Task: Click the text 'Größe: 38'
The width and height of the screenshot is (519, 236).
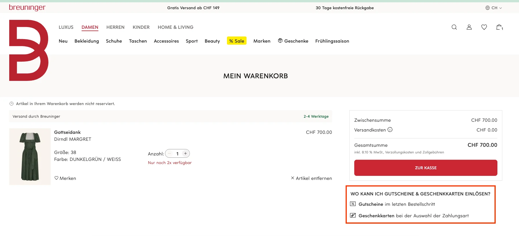Action: point(65,152)
